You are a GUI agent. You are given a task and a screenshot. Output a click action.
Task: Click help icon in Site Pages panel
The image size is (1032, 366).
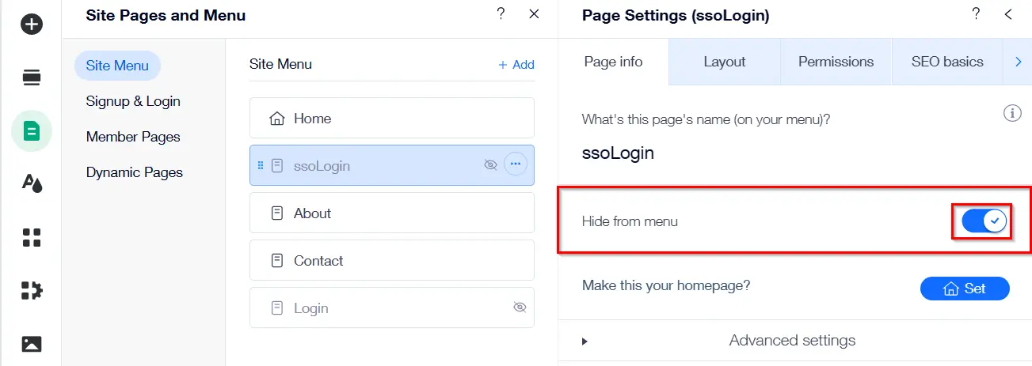coord(501,13)
